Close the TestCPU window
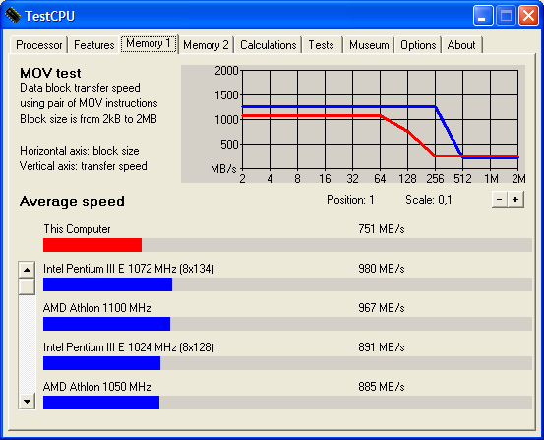 (528, 16)
